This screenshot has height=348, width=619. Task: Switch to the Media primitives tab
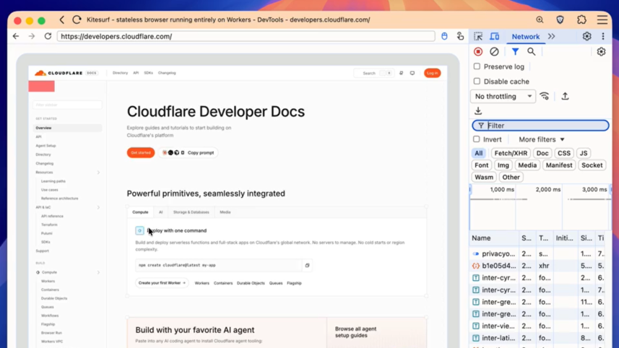[225, 212]
